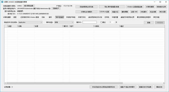This screenshot has width=169, height=92.
Task: Switch to the 计算机摘要 tab
Action: coord(7,17)
